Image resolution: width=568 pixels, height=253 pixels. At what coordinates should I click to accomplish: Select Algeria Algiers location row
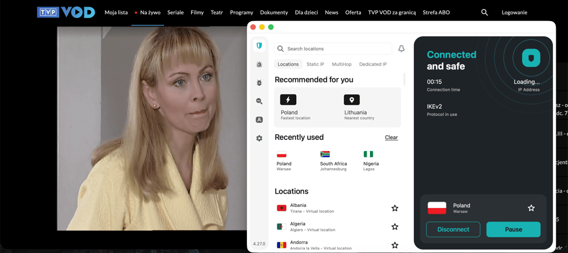(x=337, y=226)
